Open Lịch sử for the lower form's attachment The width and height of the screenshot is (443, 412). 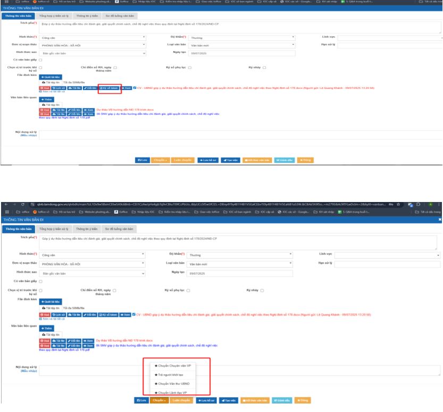[x=58, y=315]
